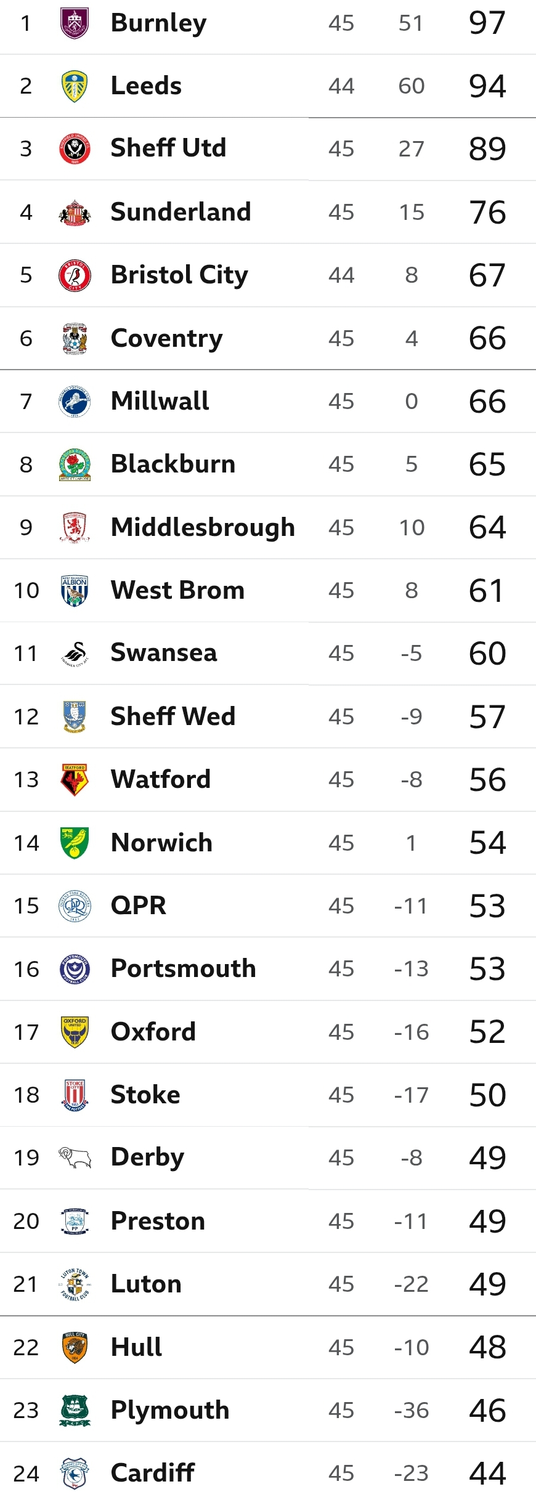Open the Coventry team link
This screenshot has height=1492, width=536.
pyautogui.click(x=166, y=338)
